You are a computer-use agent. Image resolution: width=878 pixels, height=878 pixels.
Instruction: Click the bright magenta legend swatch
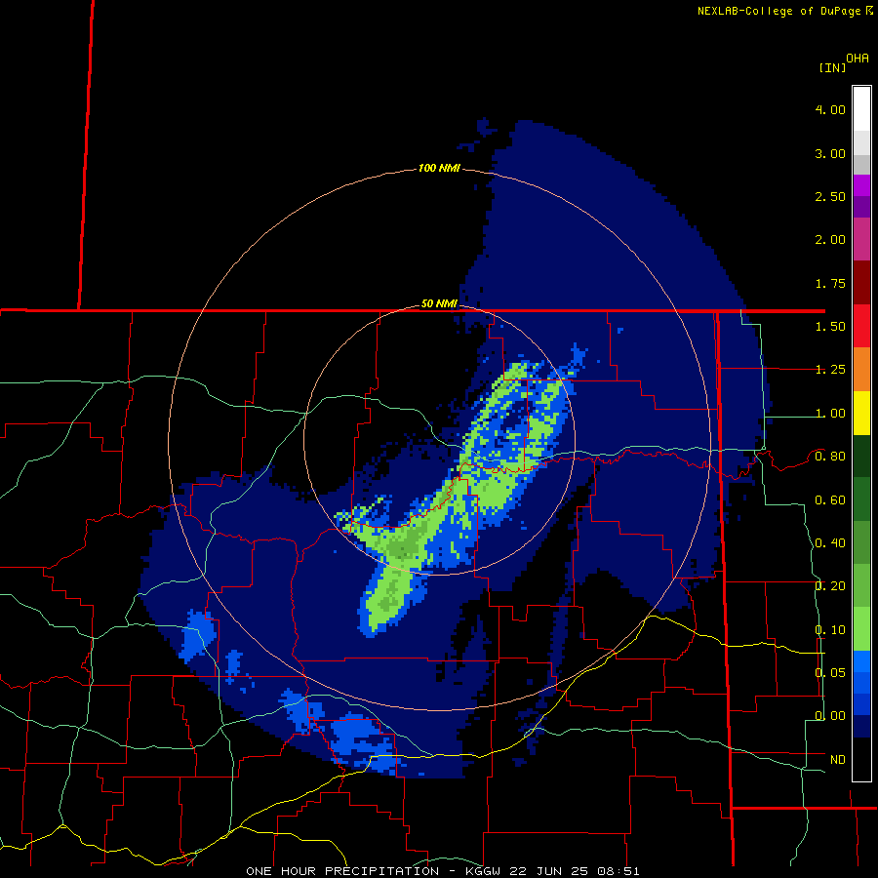tap(861, 185)
